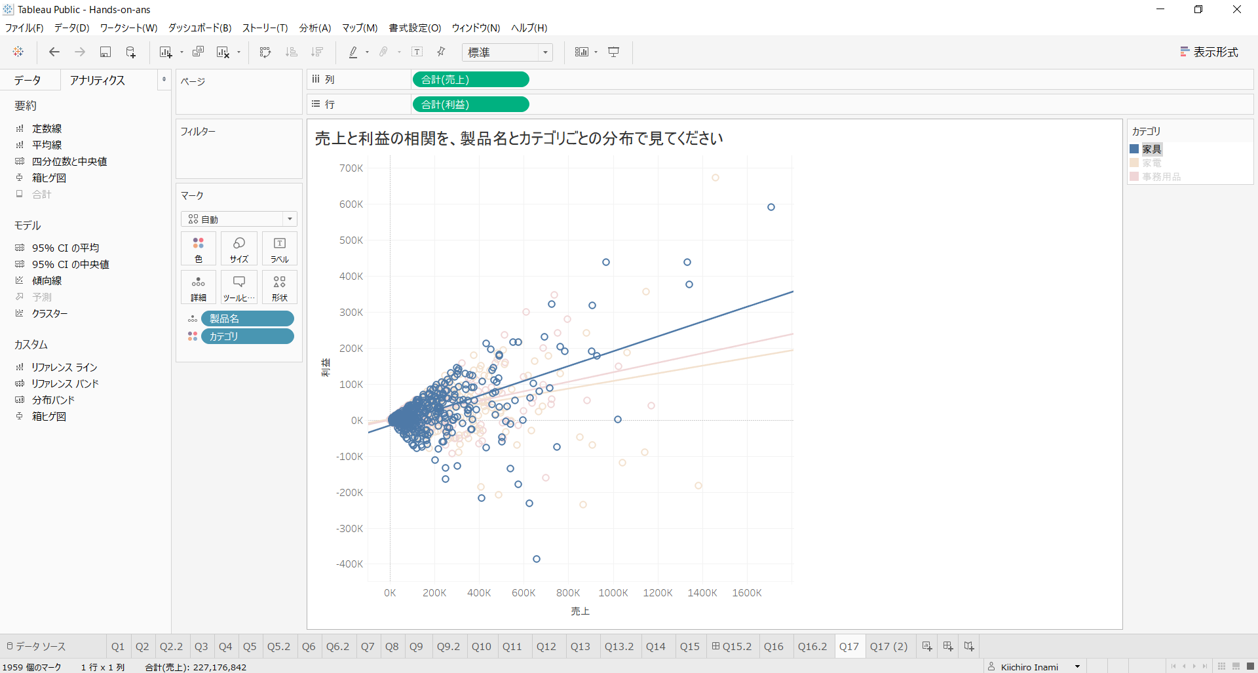Expand the highlight dropdown arrow
The height and width of the screenshot is (673, 1258).
367,52
